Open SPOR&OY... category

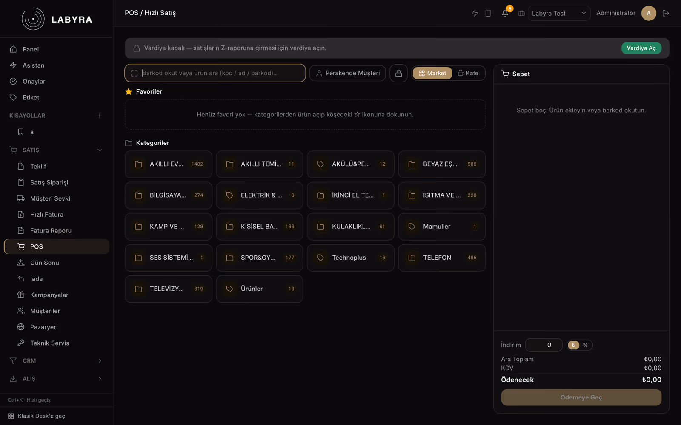(260, 258)
